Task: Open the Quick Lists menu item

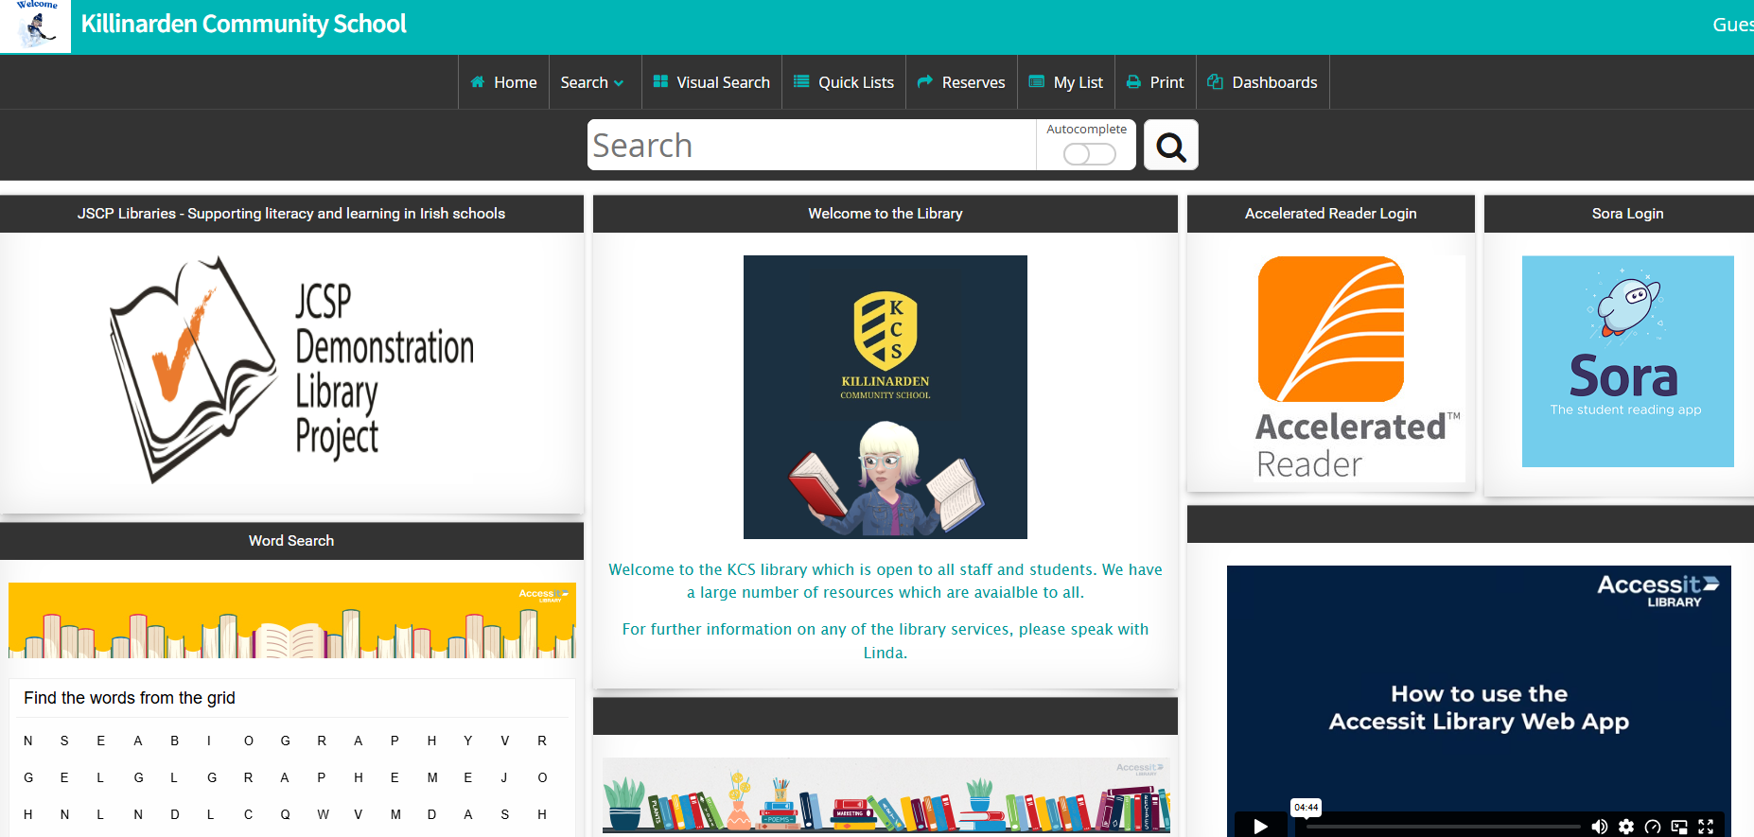Action: [x=844, y=82]
